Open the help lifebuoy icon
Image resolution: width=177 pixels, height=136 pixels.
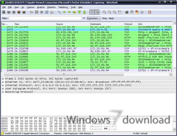150,12
